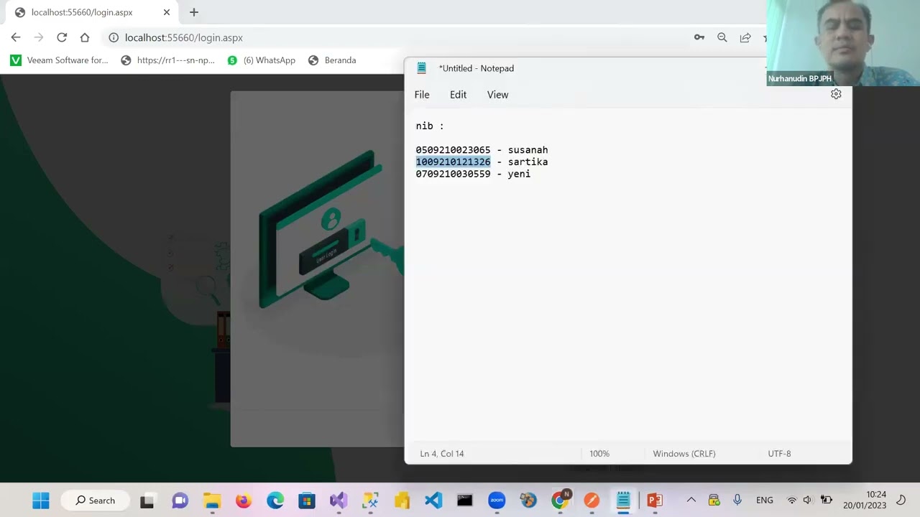Open the https://rr1---sn-np bookmark
Screen dimensions: 920x517
click(x=167, y=60)
